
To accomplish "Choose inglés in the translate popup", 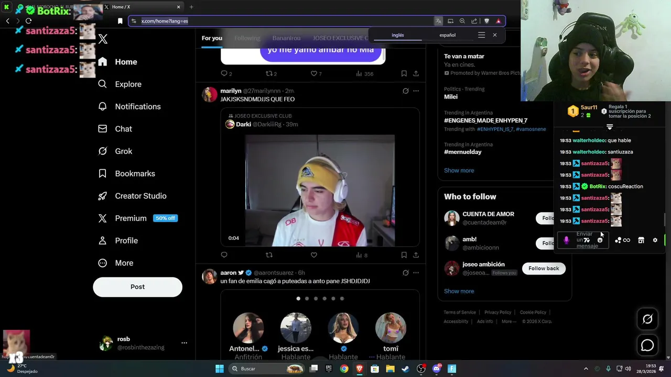I will point(398,35).
